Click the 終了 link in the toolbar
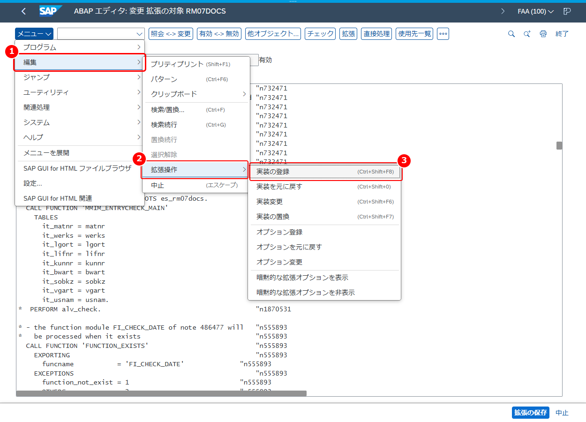 pyautogui.click(x=562, y=34)
